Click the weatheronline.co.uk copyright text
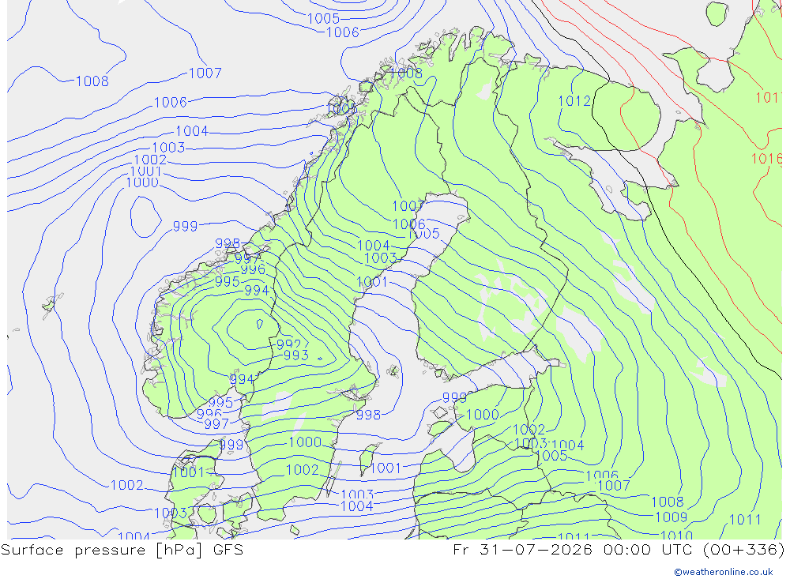 [724, 571]
